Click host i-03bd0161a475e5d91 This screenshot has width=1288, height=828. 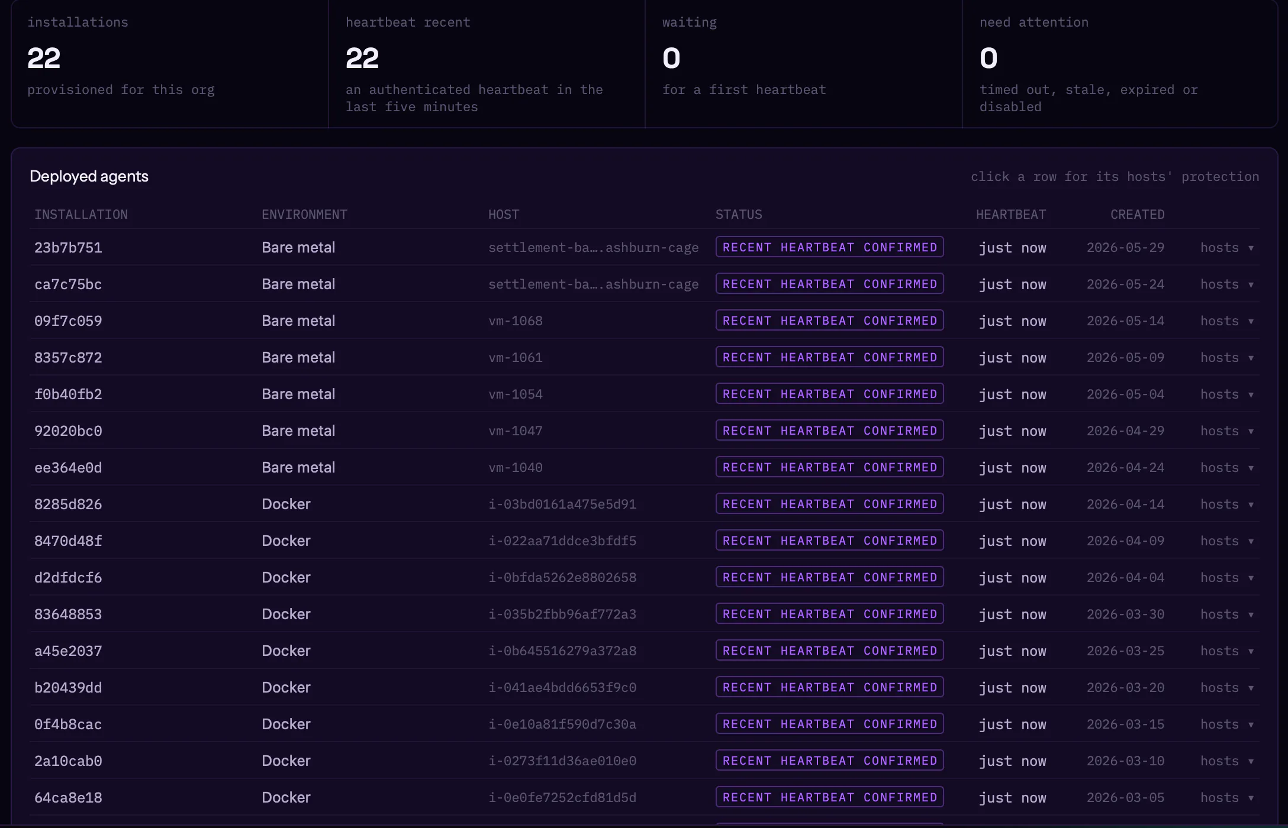click(562, 504)
